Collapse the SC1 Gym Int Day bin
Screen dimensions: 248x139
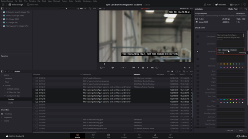click(x=5, y=96)
